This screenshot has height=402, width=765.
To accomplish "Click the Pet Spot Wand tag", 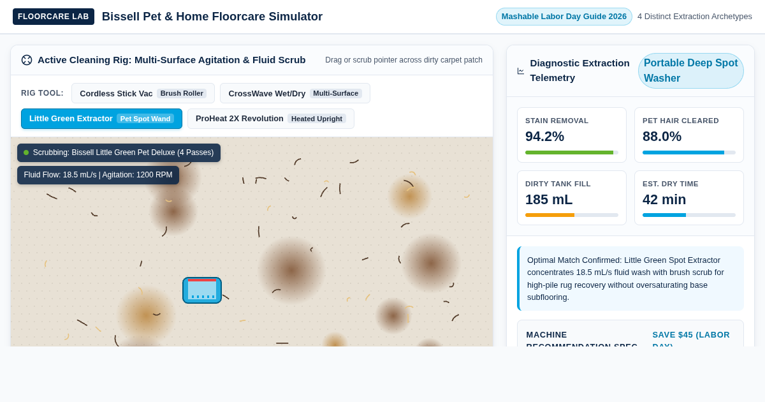I will [145, 119].
